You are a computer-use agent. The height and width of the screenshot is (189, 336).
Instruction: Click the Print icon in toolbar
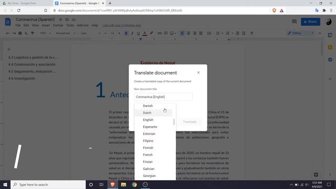[x=20, y=33]
